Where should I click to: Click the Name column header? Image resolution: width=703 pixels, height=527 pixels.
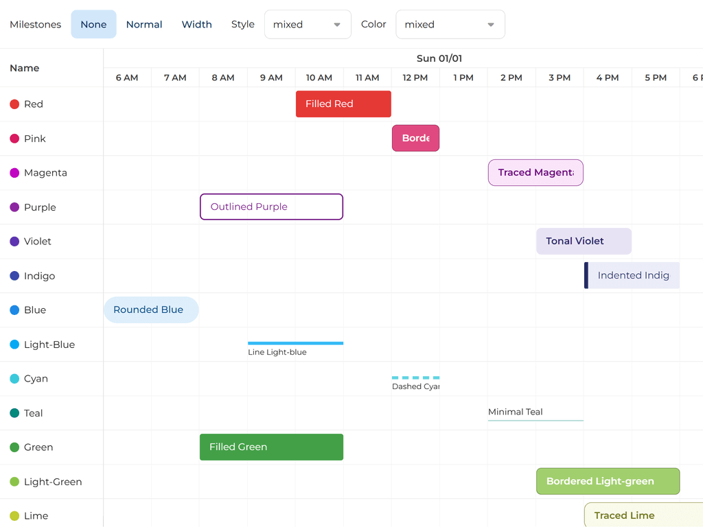pos(25,68)
